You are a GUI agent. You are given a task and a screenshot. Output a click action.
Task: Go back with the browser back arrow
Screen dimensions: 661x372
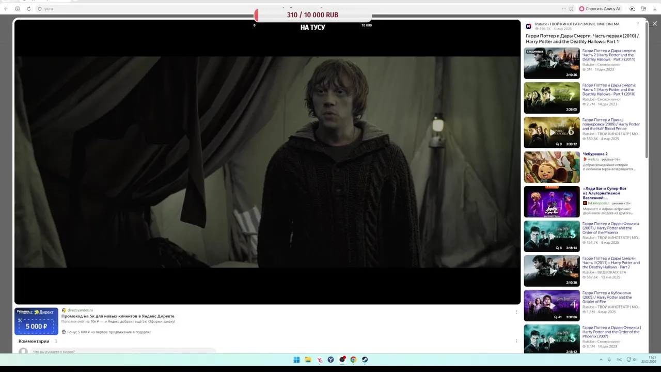(x=6, y=9)
